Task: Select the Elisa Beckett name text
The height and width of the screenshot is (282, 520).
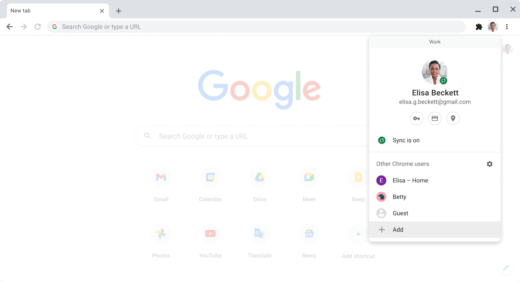Action: click(x=434, y=93)
